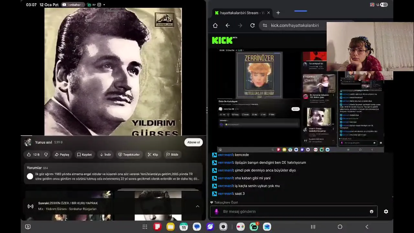Open the yellow files app in taskbar
The image size is (414, 233).
[170, 227]
